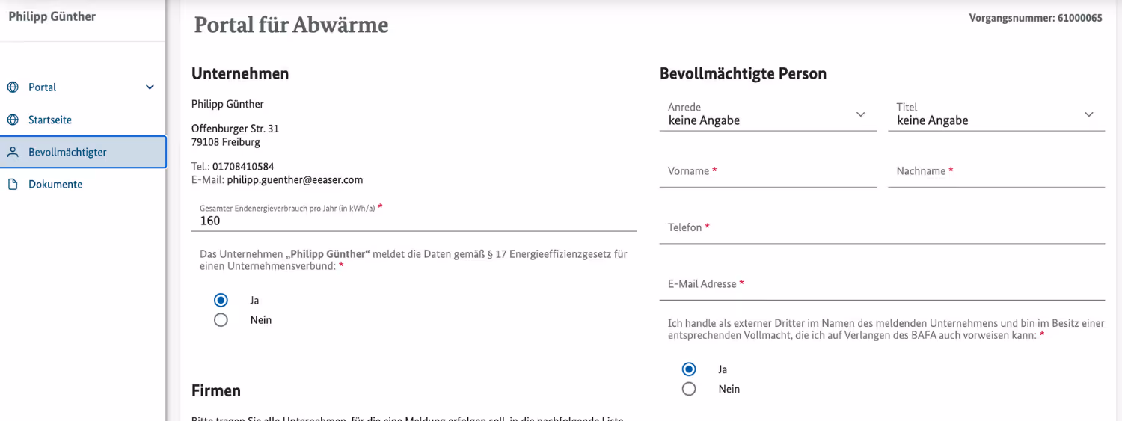
Task: Click the Philipp Günther name in sidebar header
Action: pos(52,16)
